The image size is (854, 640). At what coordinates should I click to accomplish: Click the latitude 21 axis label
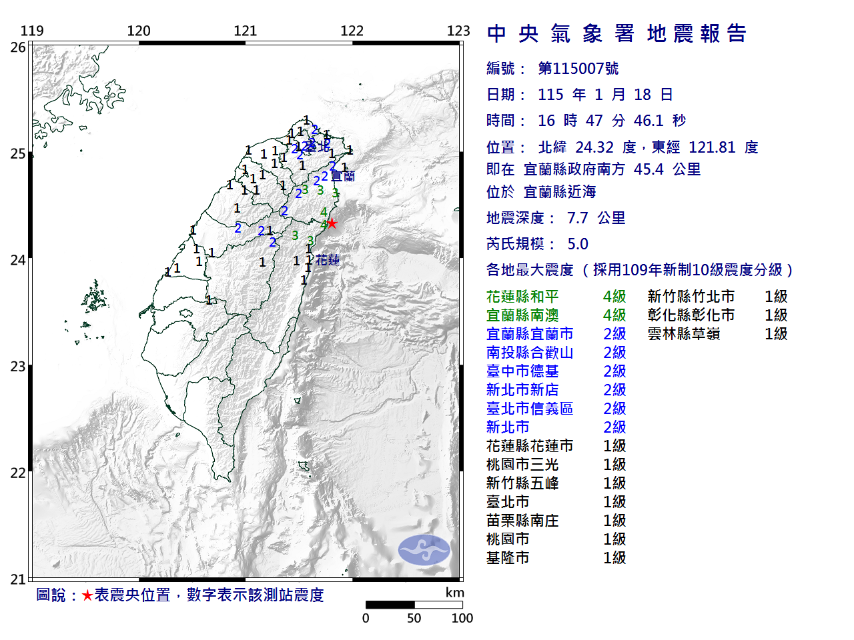pyautogui.click(x=18, y=579)
